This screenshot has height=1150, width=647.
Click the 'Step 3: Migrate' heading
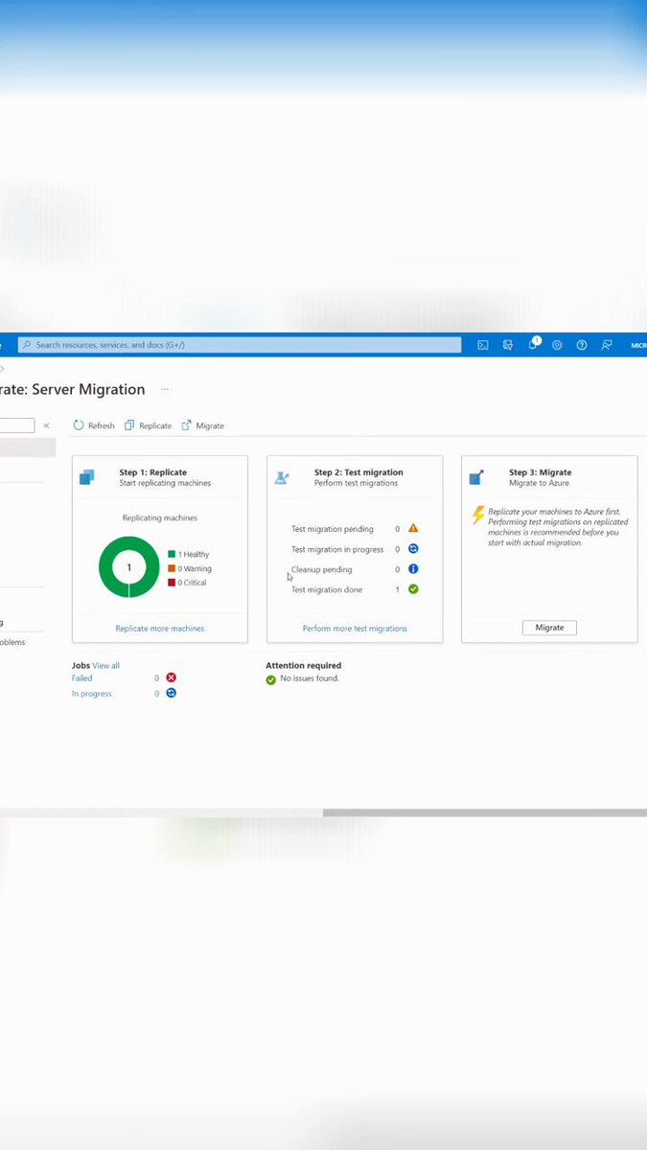pyautogui.click(x=541, y=472)
